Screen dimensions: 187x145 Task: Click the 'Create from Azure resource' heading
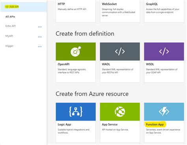pos(92,94)
